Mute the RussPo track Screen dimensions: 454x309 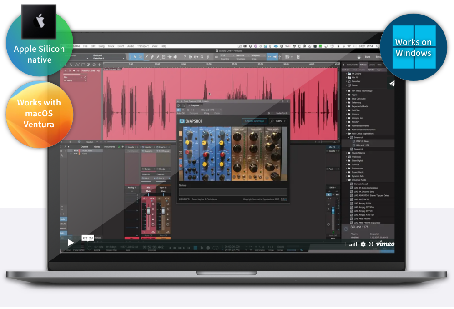click(66, 70)
